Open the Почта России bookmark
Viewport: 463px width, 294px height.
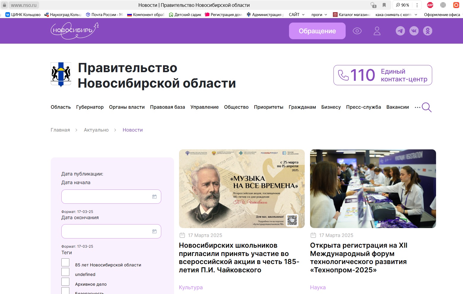(x=104, y=15)
